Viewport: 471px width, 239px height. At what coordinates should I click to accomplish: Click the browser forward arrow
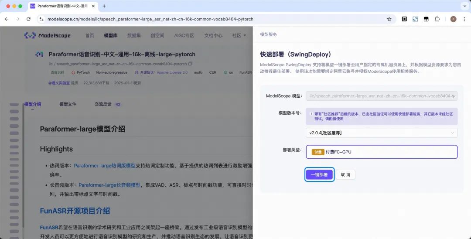click(17, 19)
